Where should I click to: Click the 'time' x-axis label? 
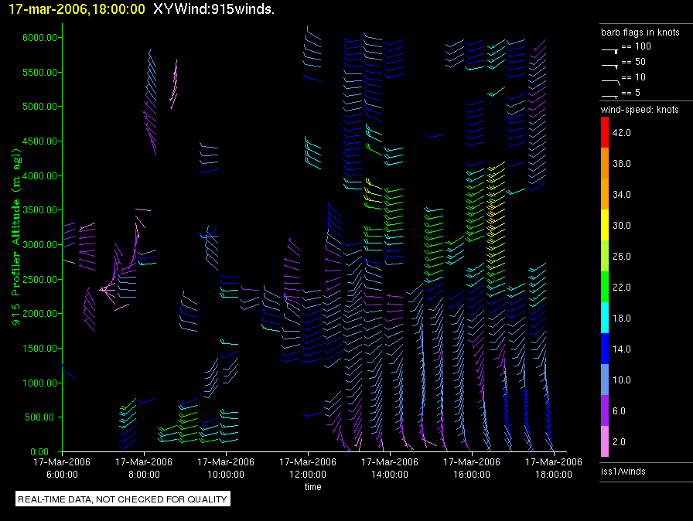(313, 486)
